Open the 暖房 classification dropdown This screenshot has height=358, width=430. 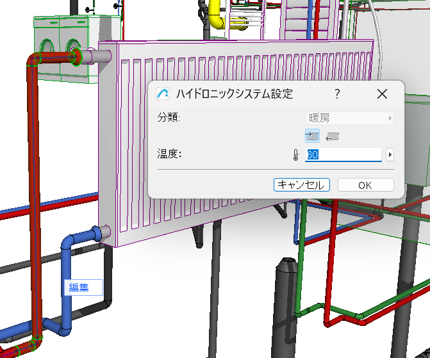click(350, 118)
